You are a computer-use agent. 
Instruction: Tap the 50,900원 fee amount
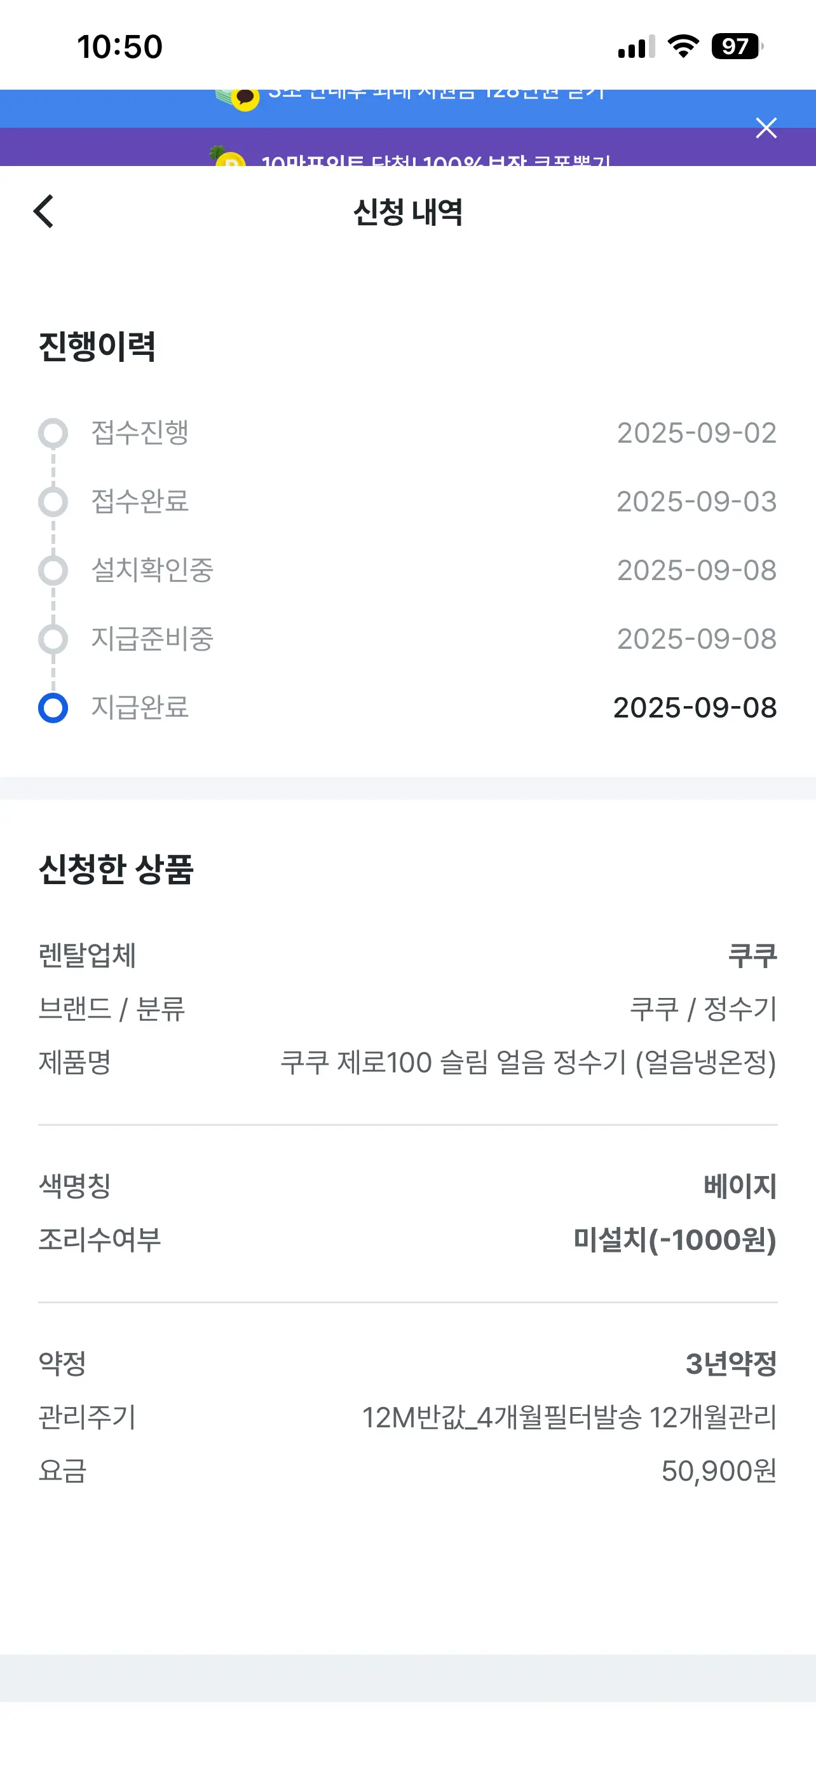(x=718, y=1471)
